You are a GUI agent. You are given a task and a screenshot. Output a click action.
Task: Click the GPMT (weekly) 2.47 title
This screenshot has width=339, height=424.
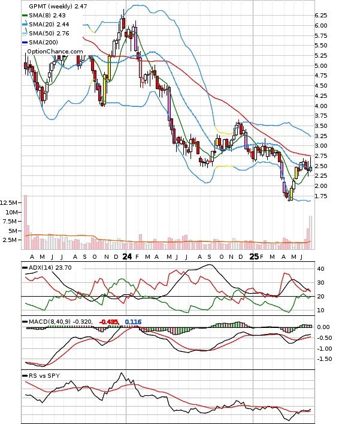click(x=58, y=6)
